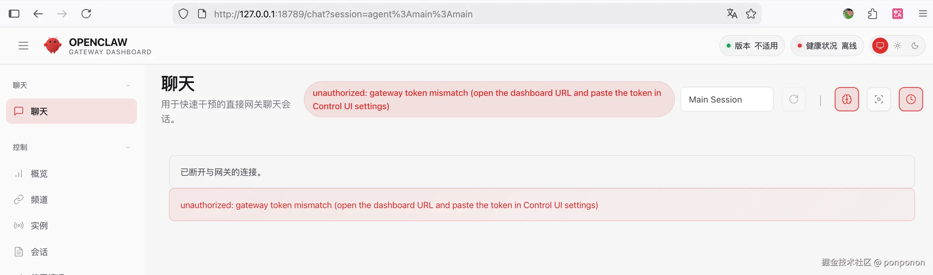The image size is (933, 275).
Task: Select the system theme monitor icon
Action: click(x=880, y=46)
